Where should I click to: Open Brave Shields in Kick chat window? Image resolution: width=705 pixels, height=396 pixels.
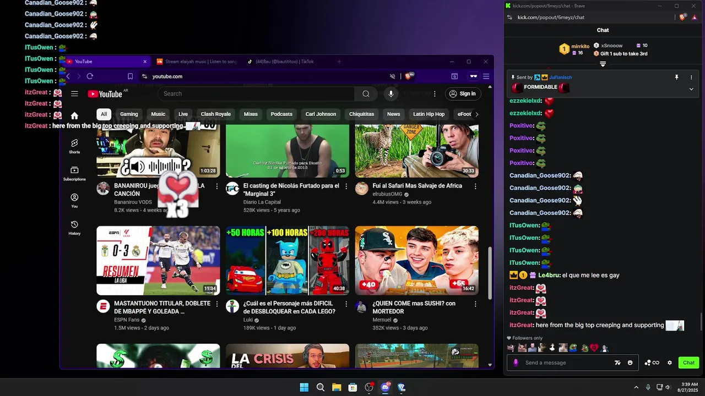click(682, 18)
